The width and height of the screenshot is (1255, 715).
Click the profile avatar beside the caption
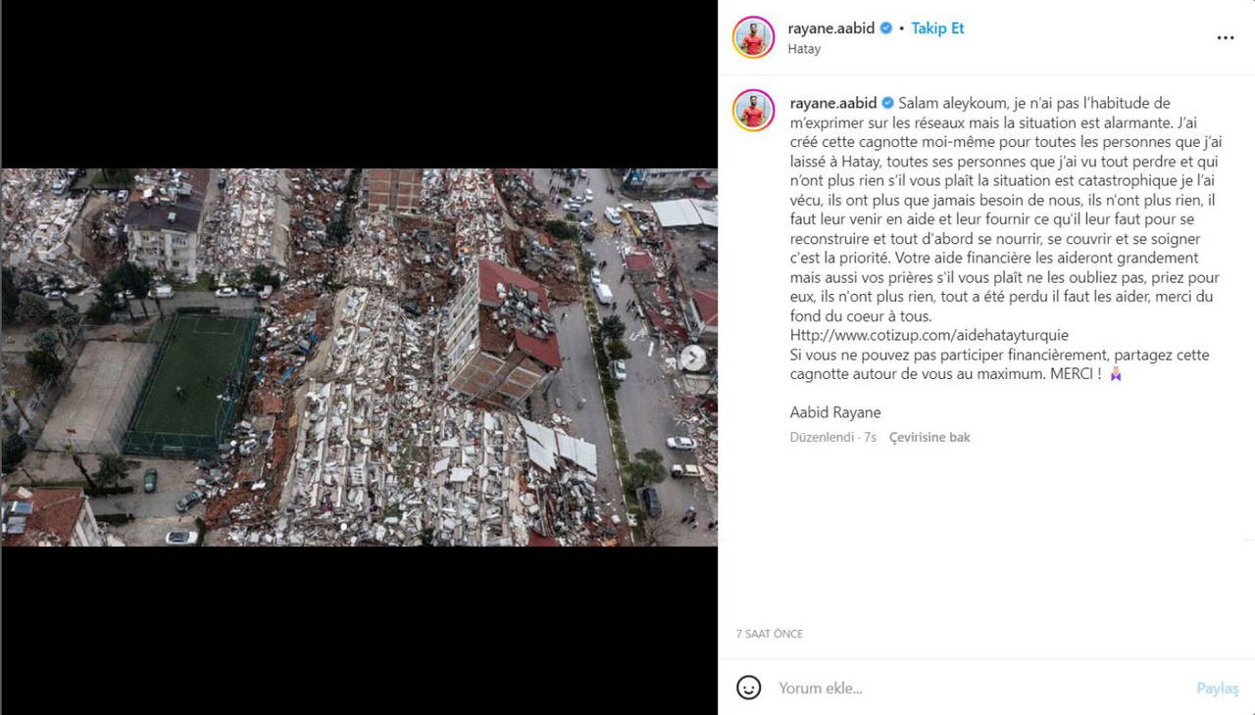click(x=753, y=111)
